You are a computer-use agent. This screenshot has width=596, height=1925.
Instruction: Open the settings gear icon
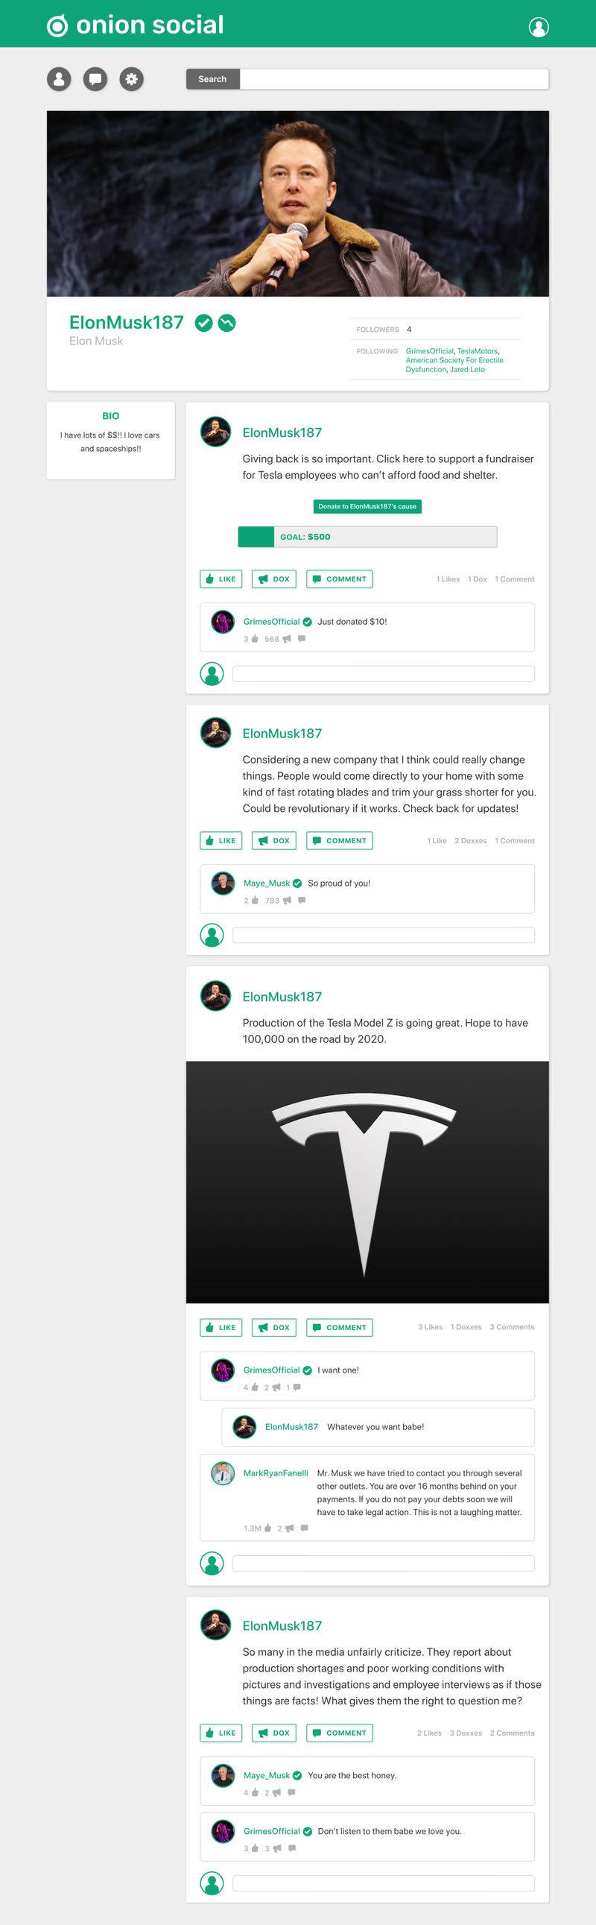tap(131, 79)
